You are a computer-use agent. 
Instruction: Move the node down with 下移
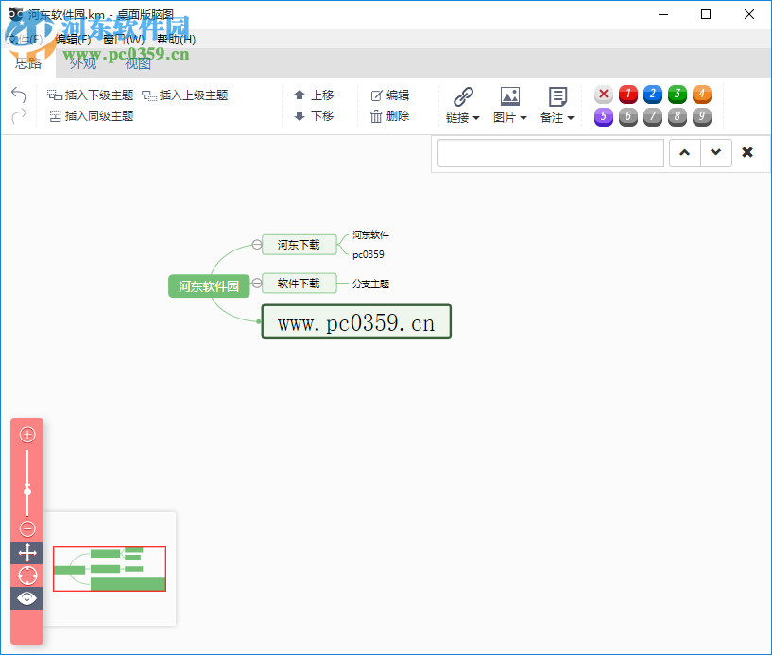pyautogui.click(x=314, y=116)
